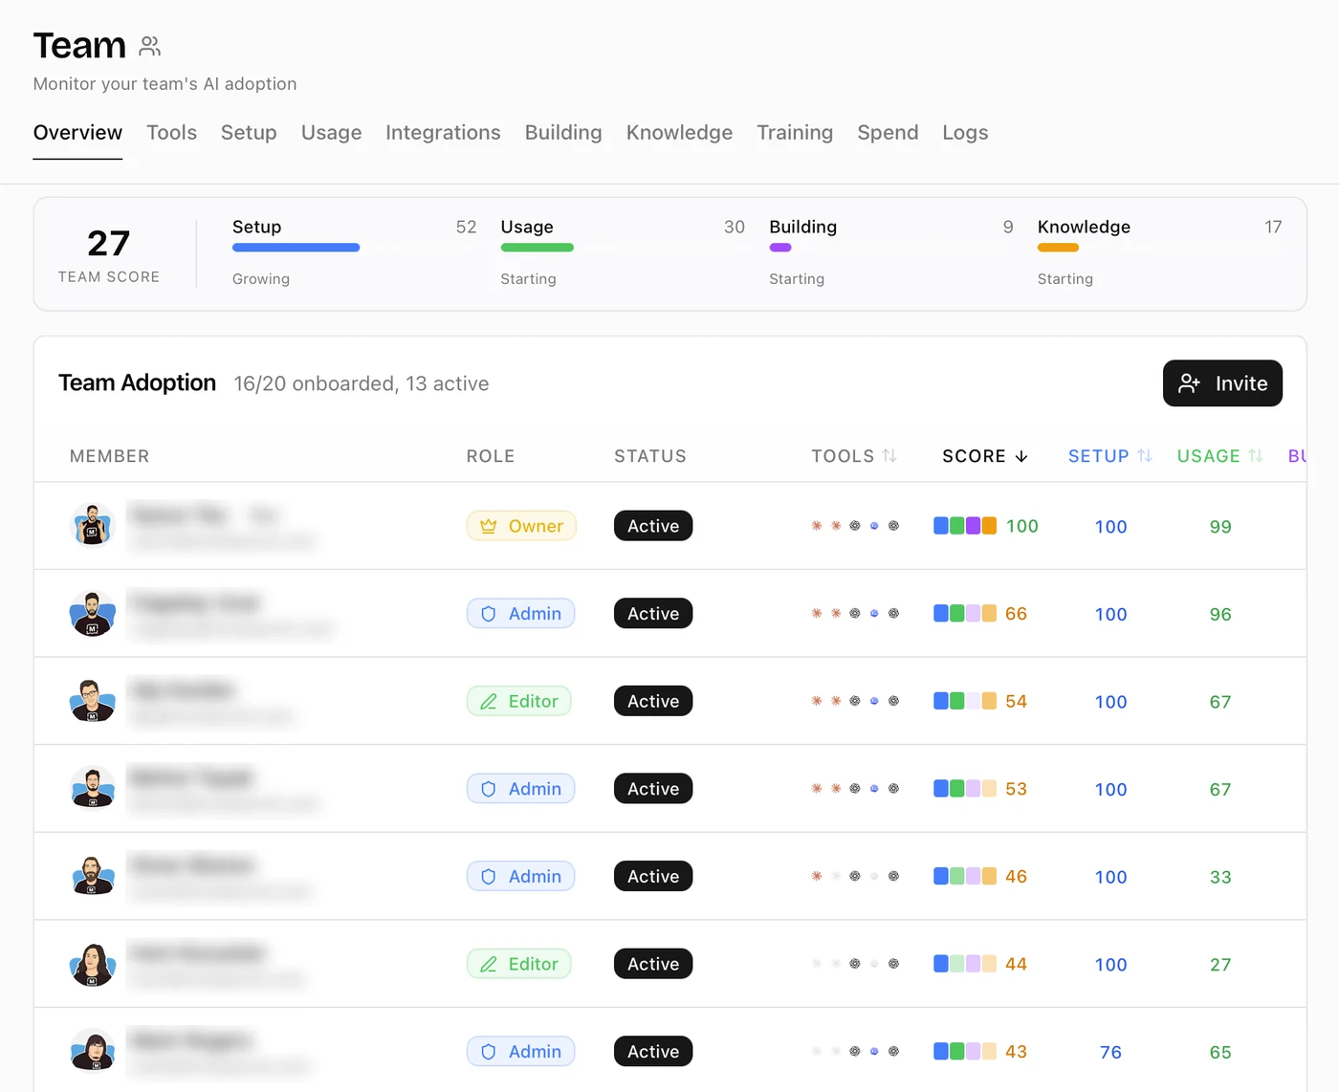Click score value 66
Viewport: 1339px width, 1092px height.
pos(1016,614)
